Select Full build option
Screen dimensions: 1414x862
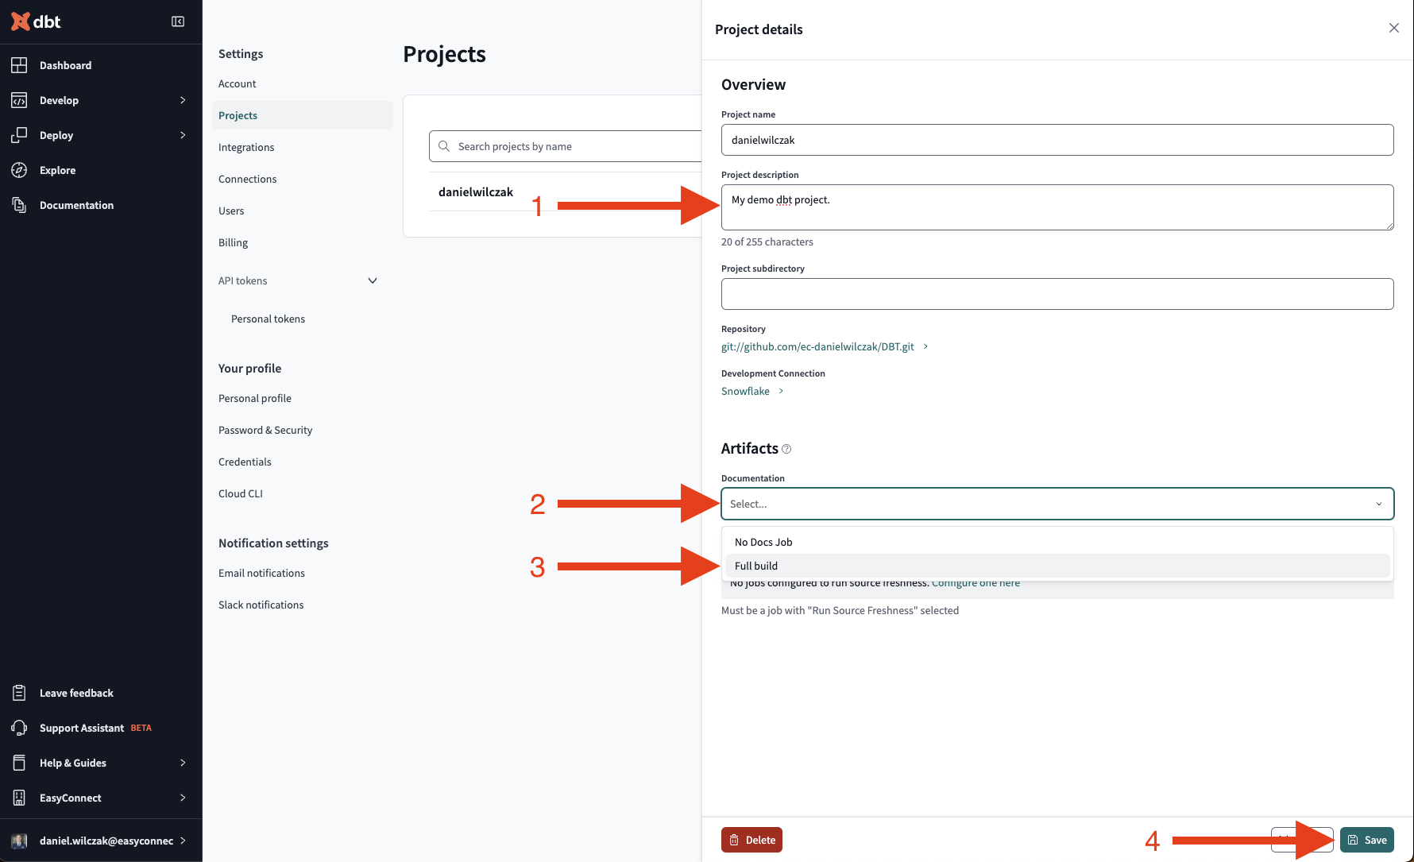[1057, 566]
